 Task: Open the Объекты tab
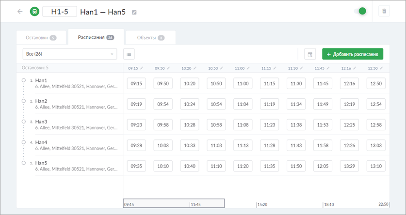coord(150,37)
